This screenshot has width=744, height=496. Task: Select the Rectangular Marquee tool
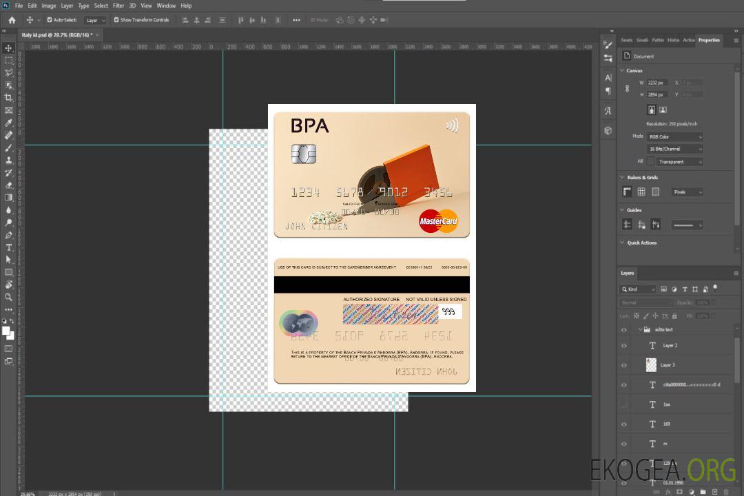[8, 61]
